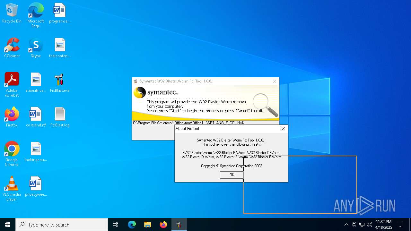Click the scanning file path text
This screenshot has width=411, height=231.
pos(189,123)
